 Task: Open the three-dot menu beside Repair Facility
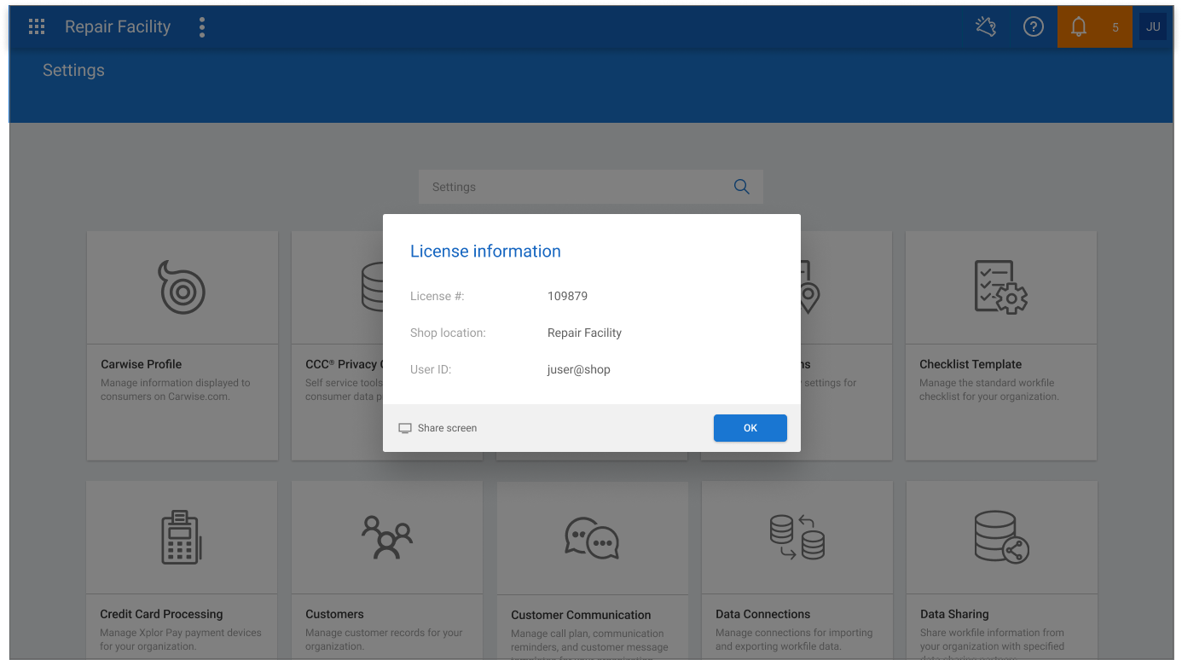click(202, 27)
